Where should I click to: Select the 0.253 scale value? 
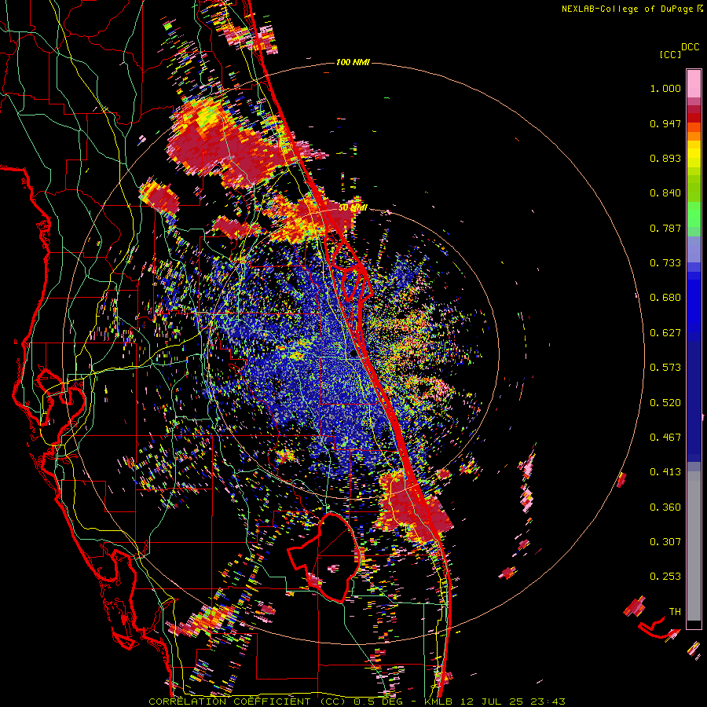pos(665,577)
